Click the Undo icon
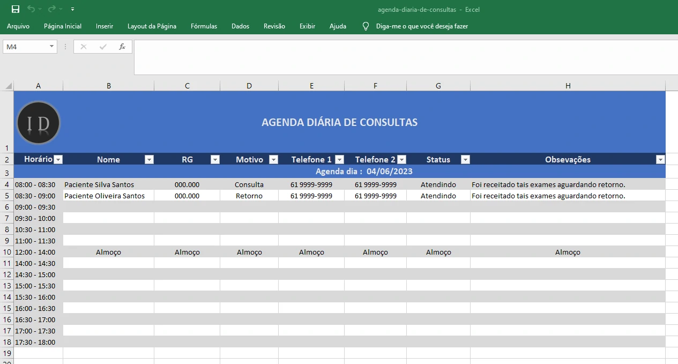This screenshot has height=364, width=678. tap(30, 9)
